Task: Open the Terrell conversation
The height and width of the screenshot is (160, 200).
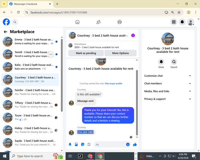Action: (30, 54)
